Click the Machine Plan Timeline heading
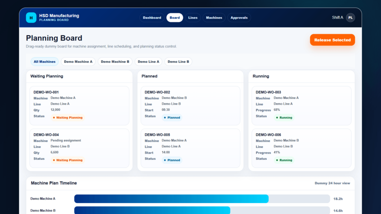Image resolution: width=381 pixels, height=214 pixels. click(x=54, y=183)
